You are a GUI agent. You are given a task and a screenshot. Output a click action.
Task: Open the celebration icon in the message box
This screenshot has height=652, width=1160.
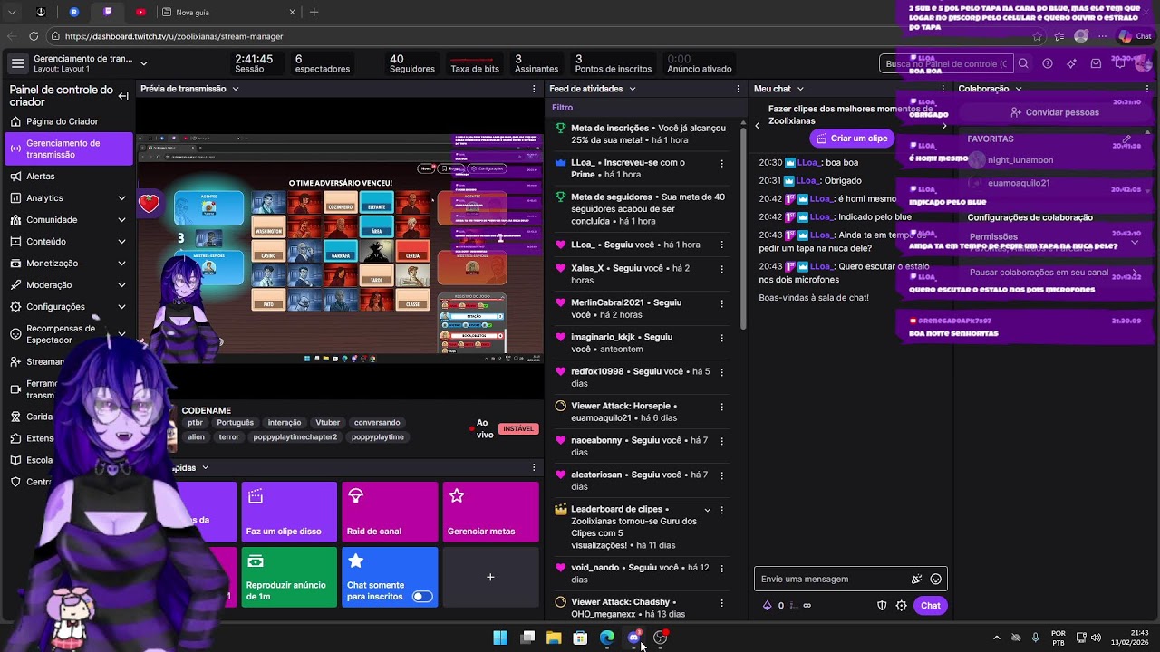917,580
